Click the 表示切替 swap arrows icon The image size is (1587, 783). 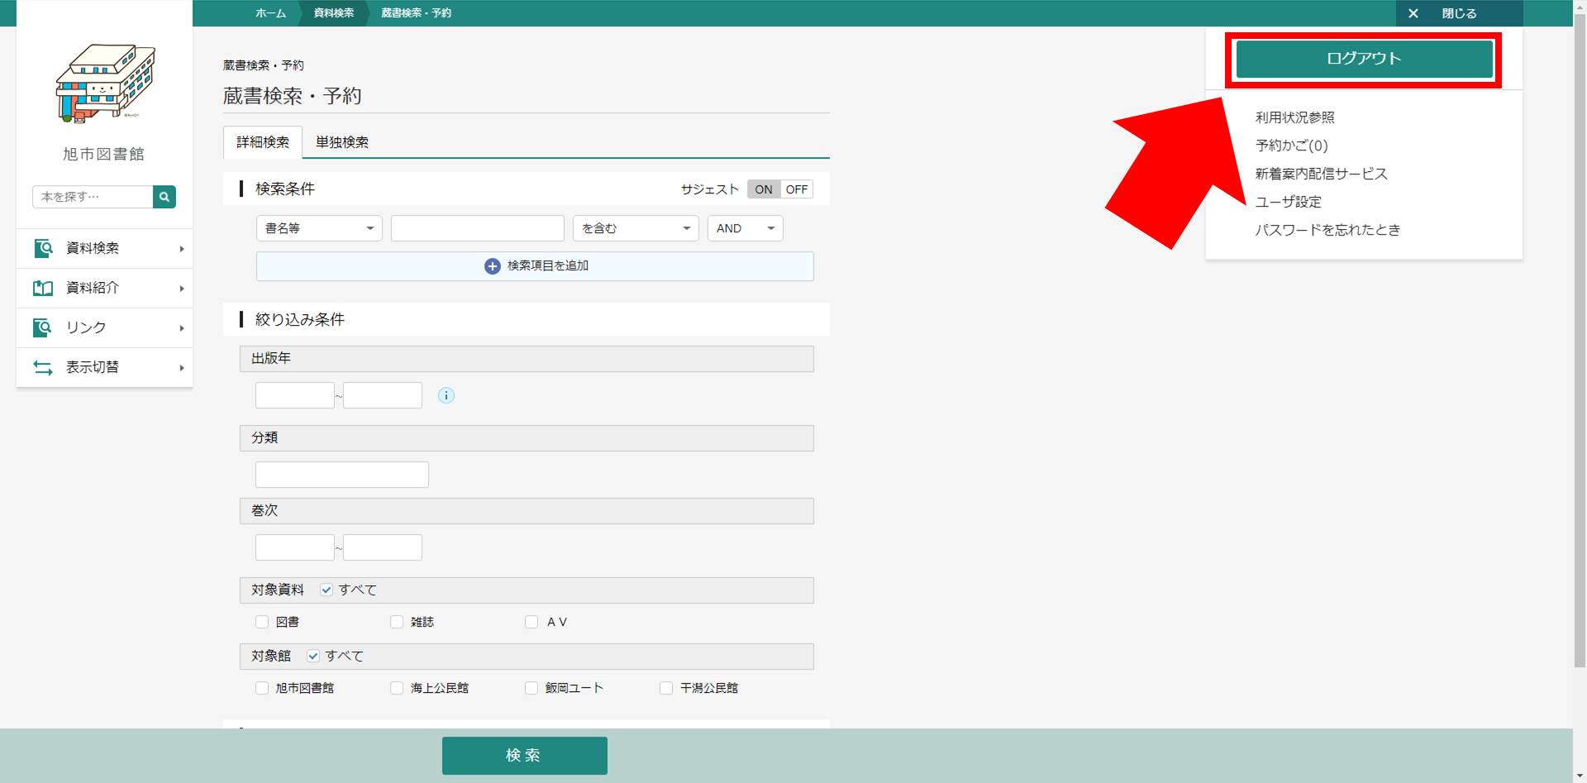[x=43, y=367]
